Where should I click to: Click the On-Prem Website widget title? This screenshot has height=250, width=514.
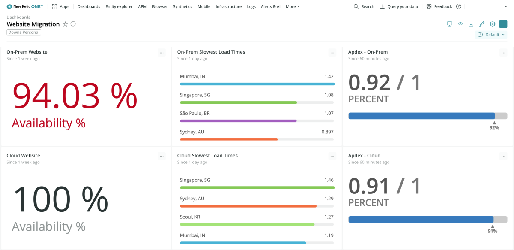pyautogui.click(x=27, y=52)
